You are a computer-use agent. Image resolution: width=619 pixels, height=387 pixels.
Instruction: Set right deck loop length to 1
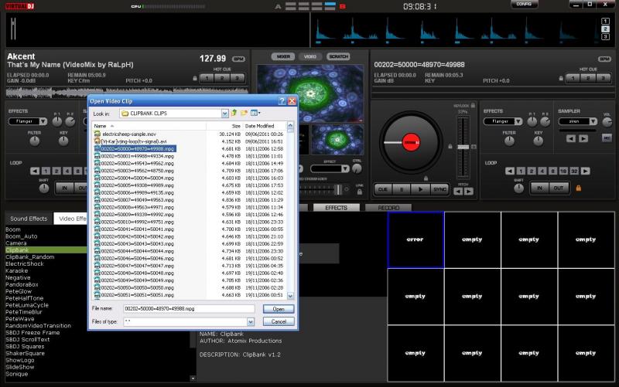(521, 171)
